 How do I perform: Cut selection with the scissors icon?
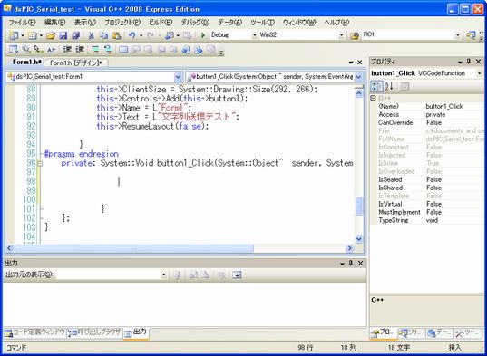(x=91, y=35)
